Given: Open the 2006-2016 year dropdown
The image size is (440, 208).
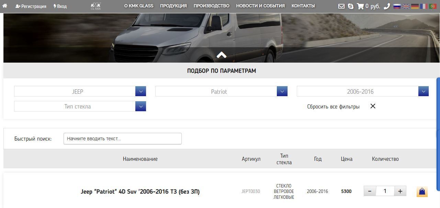Looking at the screenshot, I should (x=363, y=91).
